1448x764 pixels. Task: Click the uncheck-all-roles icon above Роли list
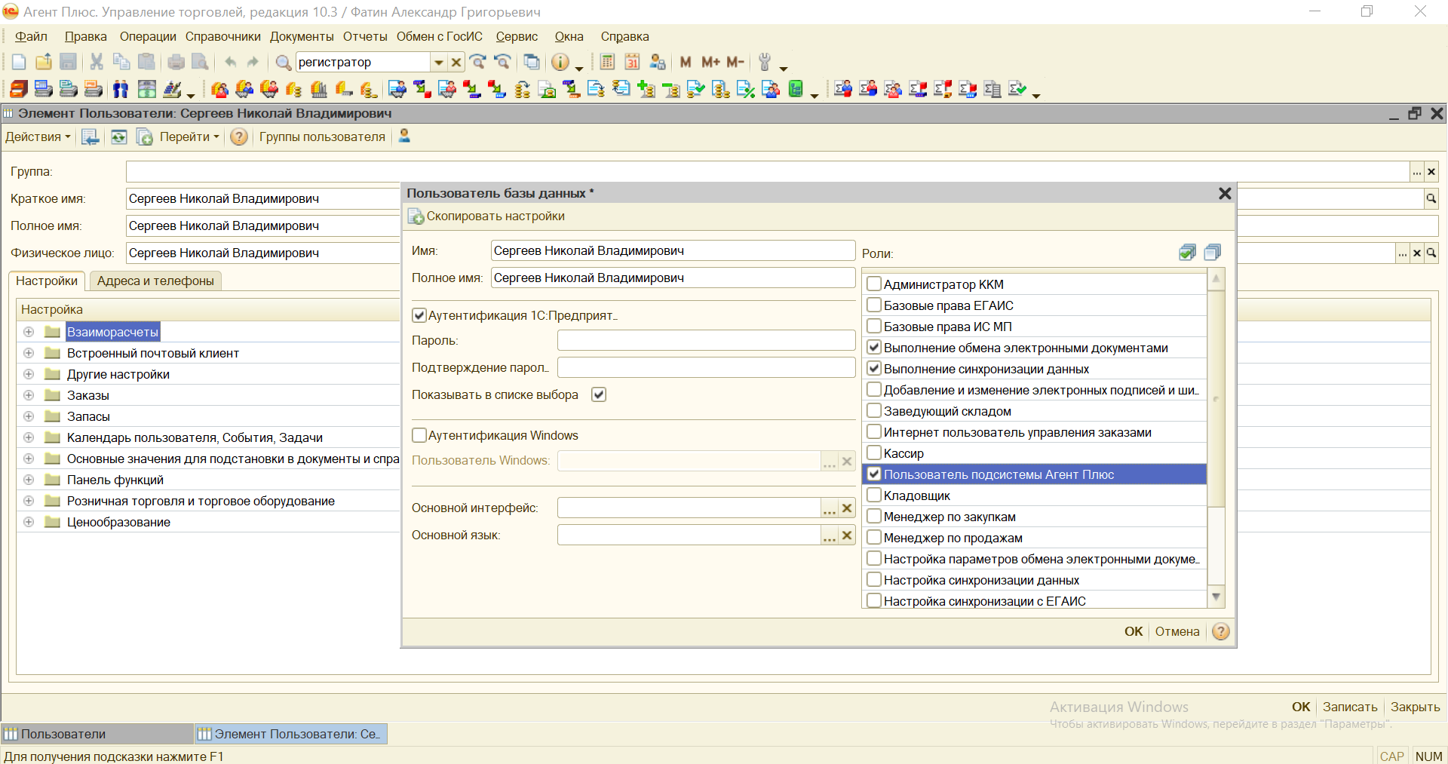pyautogui.click(x=1212, y=253)
